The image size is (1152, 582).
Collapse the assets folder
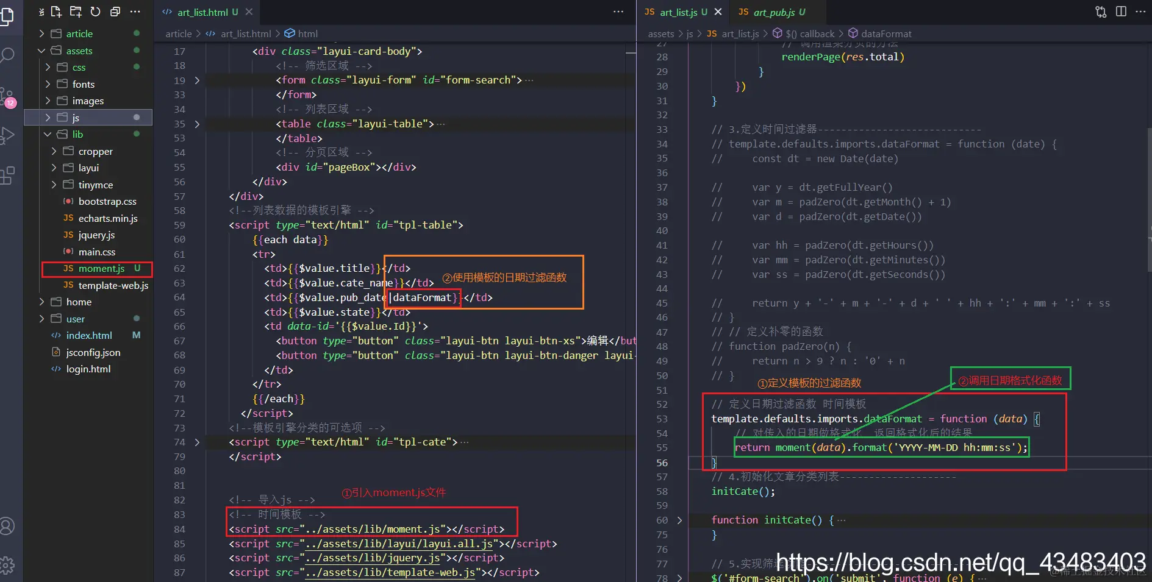[x=41, y=51]
